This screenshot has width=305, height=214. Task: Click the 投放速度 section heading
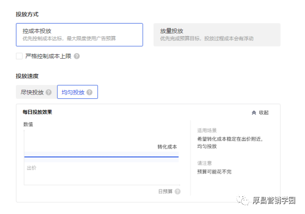click(x=27, y=76)
